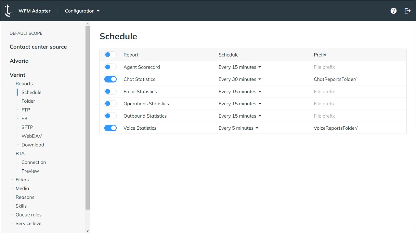Disable the Chat Statistics report toggle
The width and height of the screenshot is (416, 234).
[x=110, y=79]
